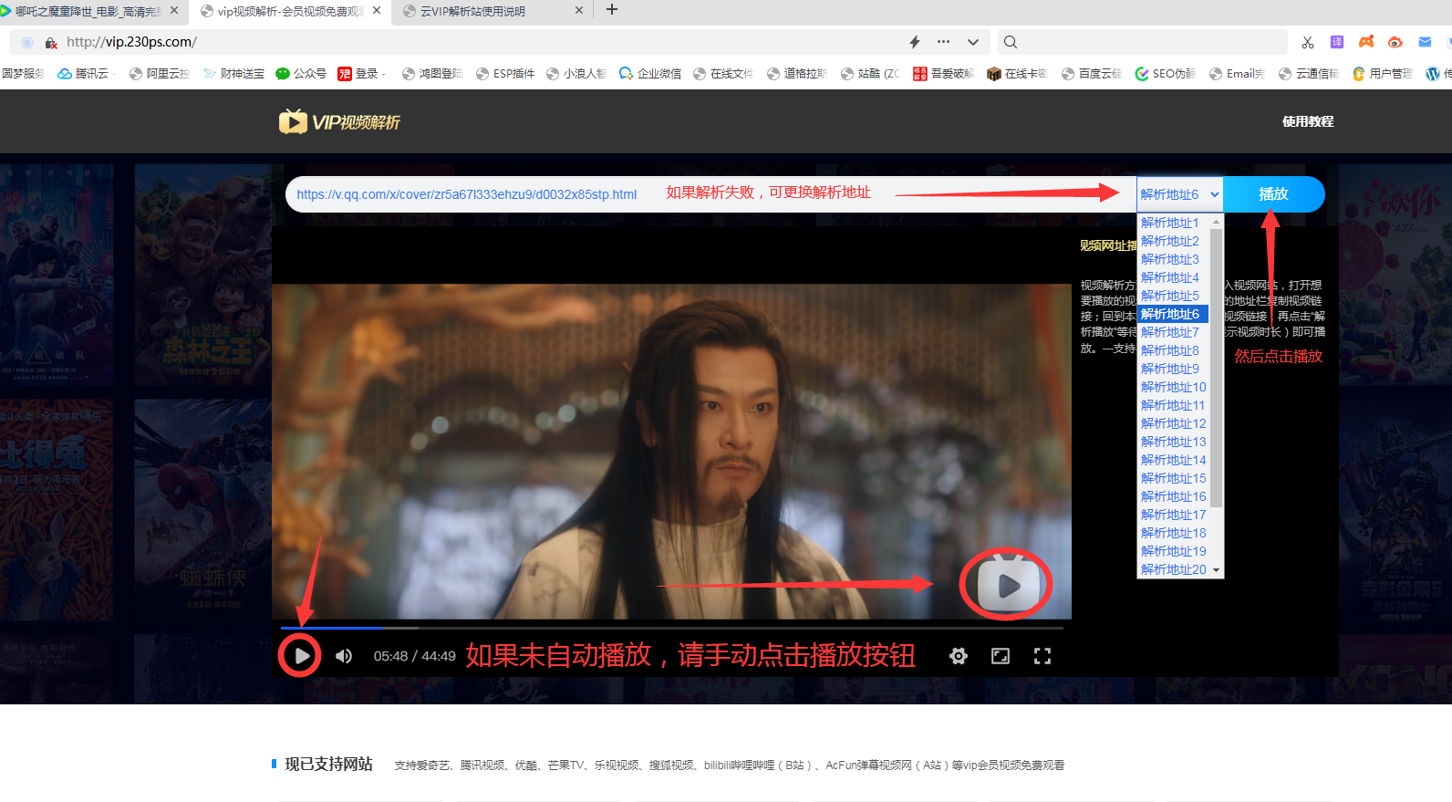The image size is (1452, 802).
Task: Mute the video with the speaker icon
Action: click(x=344, y=656)
